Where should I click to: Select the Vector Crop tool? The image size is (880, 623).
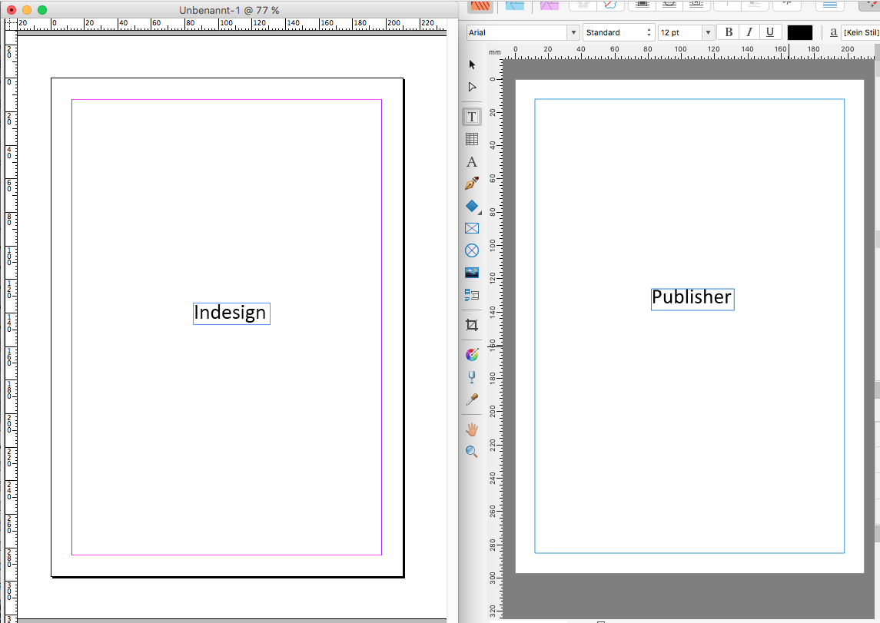coord(472,325)
